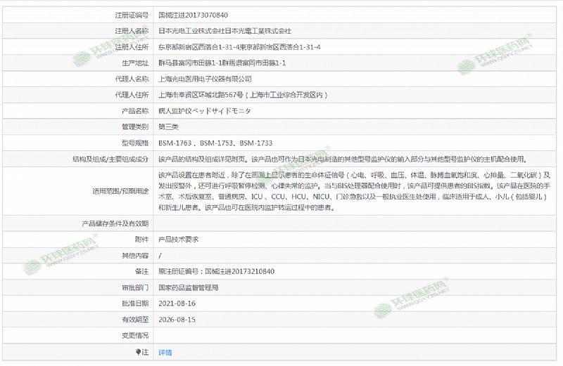The height and width of the screenshot is (366, 563).
Task: Click approval date 2021-08-16
Action: pyautogui.click(x=177, y=303)
